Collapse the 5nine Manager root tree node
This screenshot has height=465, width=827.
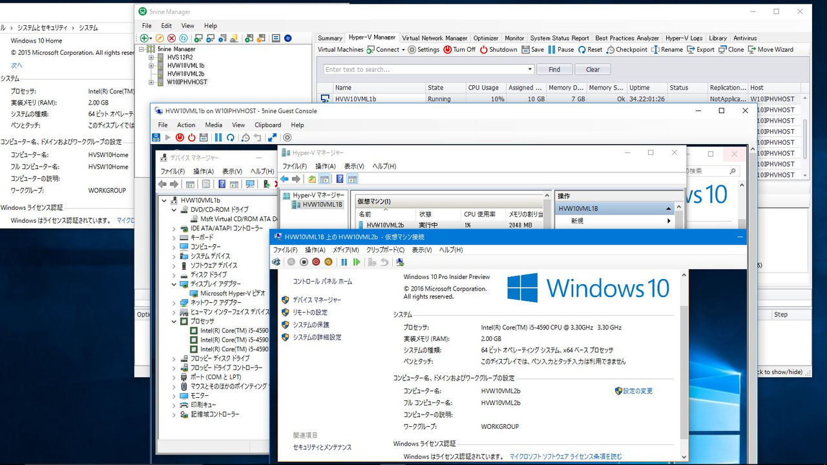tap(142, 49)
